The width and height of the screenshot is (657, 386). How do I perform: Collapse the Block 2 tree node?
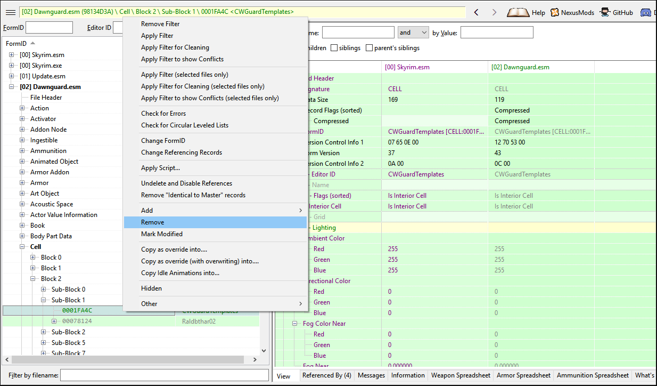point(34,279)
